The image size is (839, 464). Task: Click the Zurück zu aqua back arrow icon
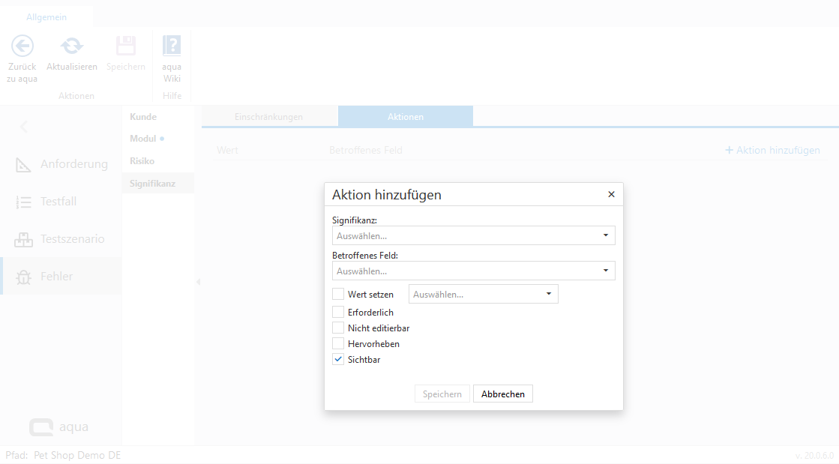click(22, 46)
